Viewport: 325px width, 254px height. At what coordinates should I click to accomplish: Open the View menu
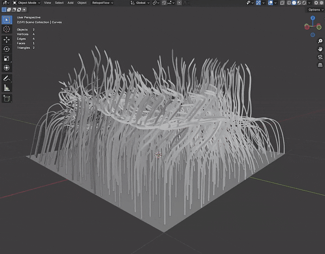[x=47, y=2]
